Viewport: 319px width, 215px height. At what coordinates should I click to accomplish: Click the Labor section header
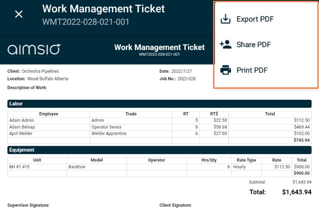tap(159, 104)
